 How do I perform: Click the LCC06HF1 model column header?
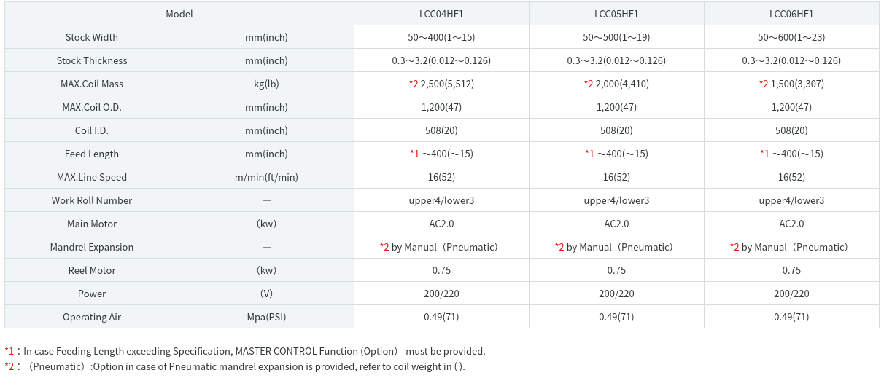[791, 14]
